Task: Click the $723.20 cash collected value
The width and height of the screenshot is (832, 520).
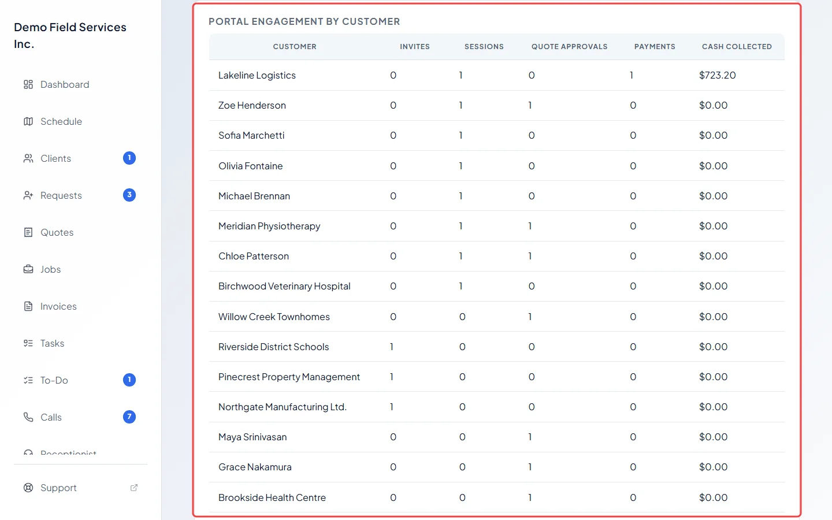Action: click(718, 75)
